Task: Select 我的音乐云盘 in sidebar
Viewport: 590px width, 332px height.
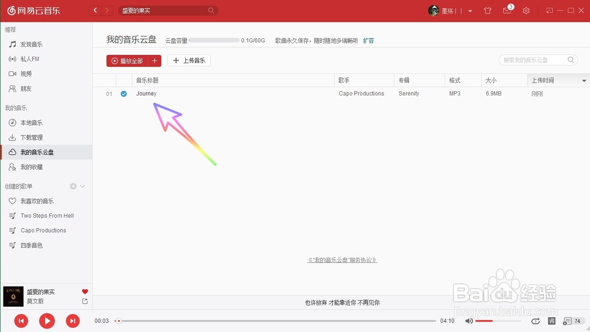Action: pos(46,152)
